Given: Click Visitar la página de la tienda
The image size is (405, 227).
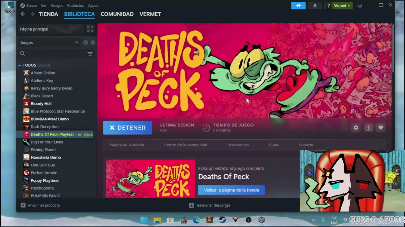Looking at the screenshot, I should (231, 190).
